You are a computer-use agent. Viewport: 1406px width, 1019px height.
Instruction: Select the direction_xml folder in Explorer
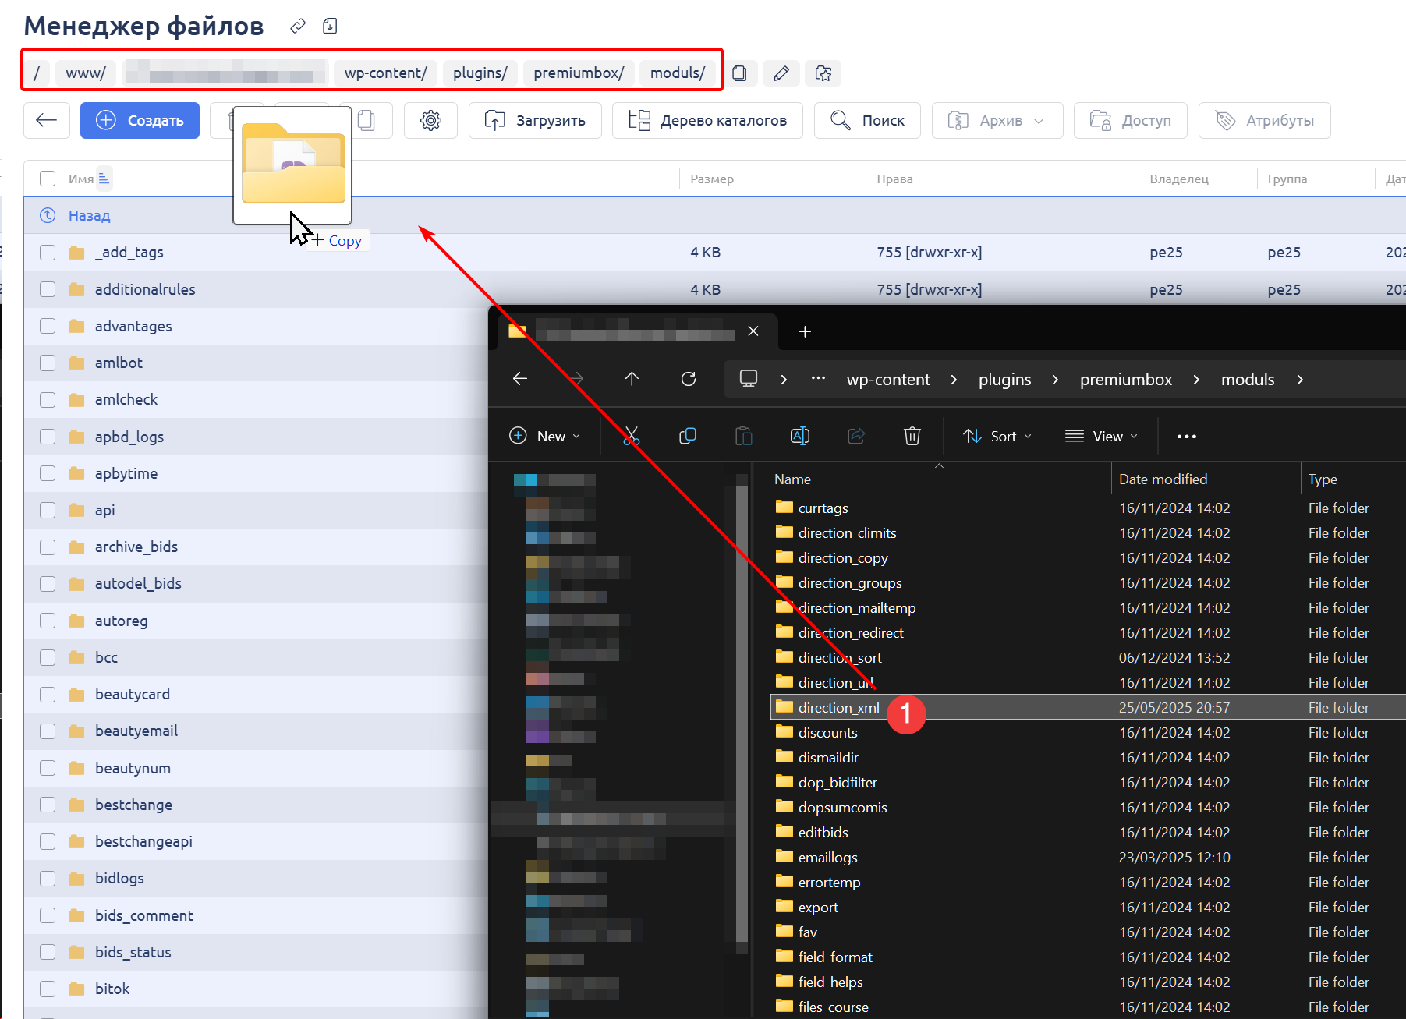pyautogui.click(x=838, y=708)
